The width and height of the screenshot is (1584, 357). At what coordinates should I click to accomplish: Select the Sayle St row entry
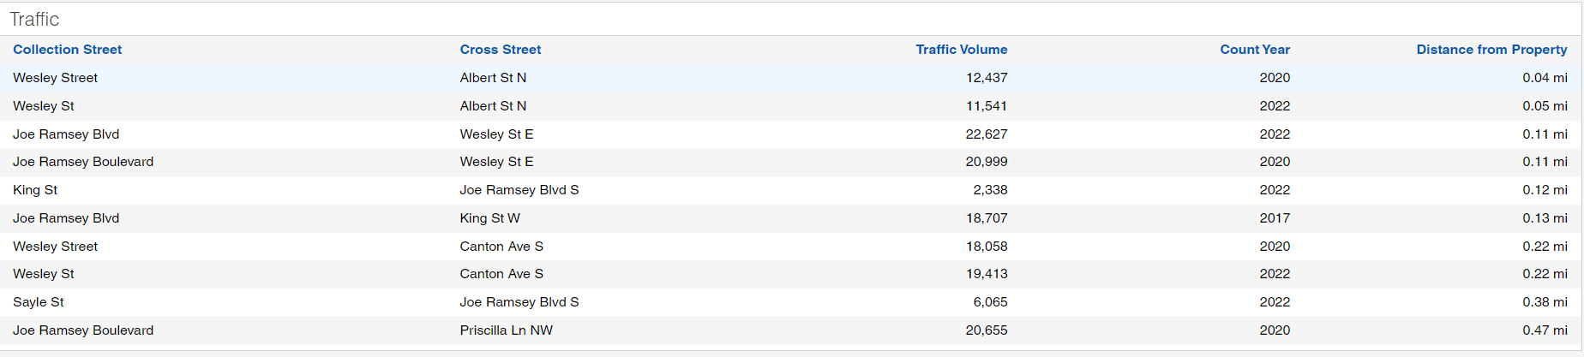tap(39, 302)
